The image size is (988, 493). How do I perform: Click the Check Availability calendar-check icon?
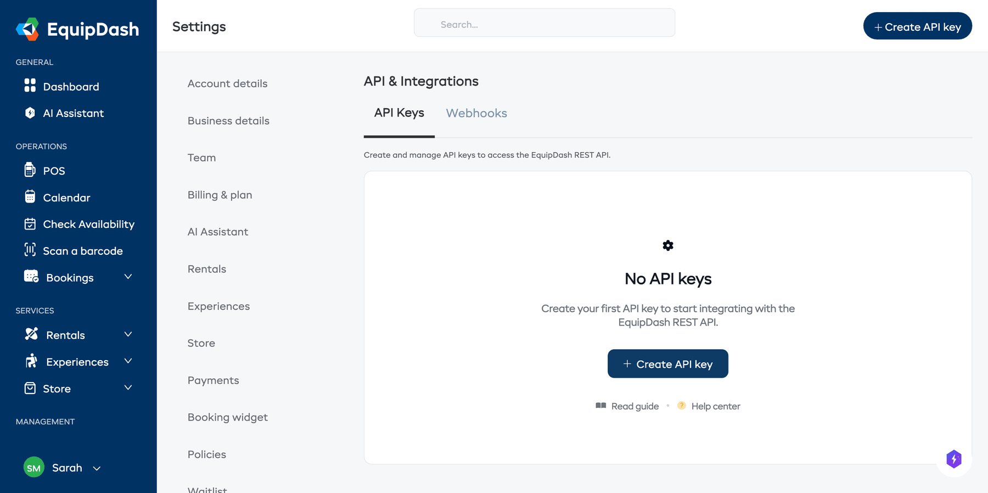pos(30,223)
